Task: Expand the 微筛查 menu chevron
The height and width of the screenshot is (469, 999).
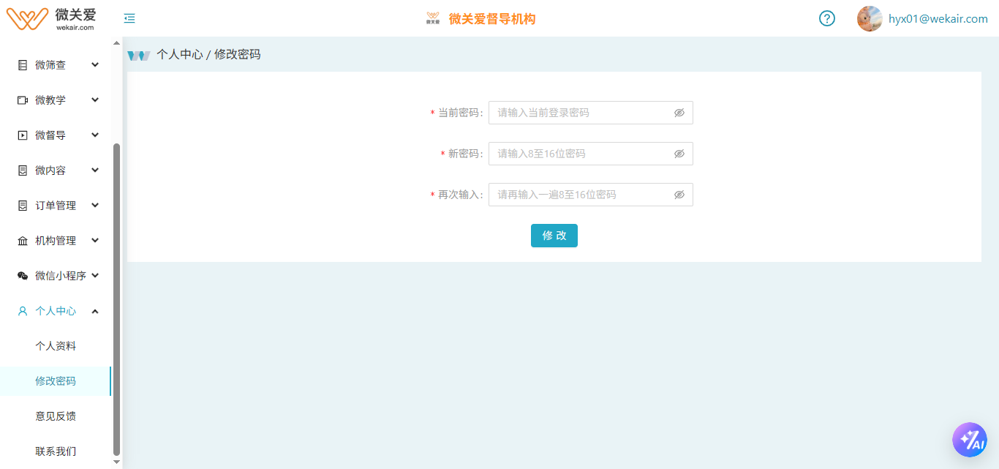Action: [95, 65]
